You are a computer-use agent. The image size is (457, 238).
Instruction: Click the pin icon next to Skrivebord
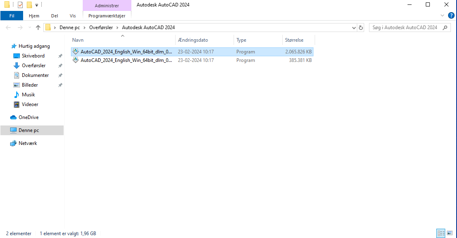[x=60, y=56]
